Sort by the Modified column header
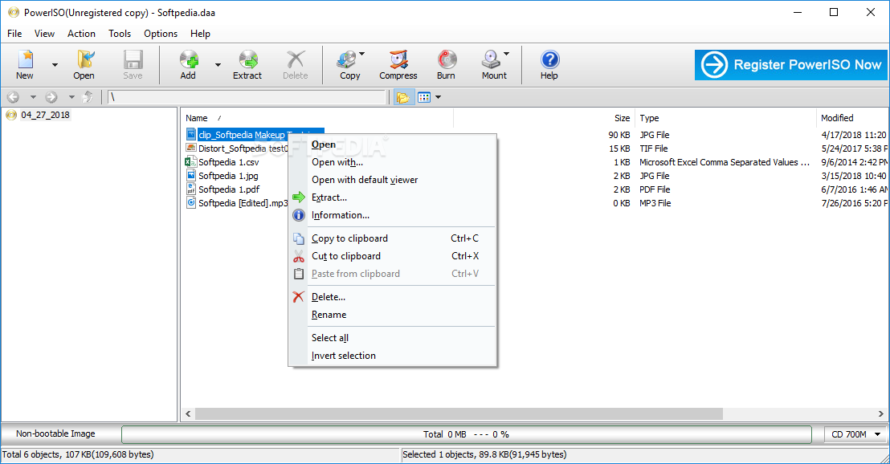 837,118
